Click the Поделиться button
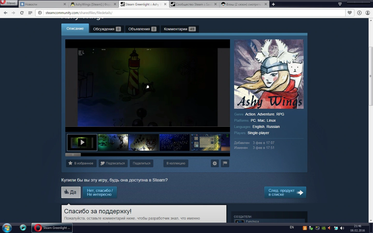373x233 pixels. coord(142,163)
